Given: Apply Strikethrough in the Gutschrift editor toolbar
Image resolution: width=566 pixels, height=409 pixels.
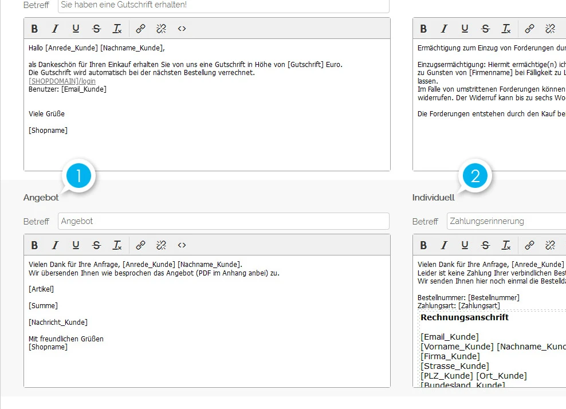Looking at the screenshot, I should pos(96,29).
